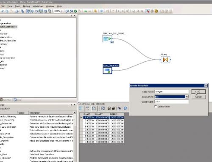Viewport: 212px width, 162px height.
Task: Open the Edit menu
Action: (3, 6)
